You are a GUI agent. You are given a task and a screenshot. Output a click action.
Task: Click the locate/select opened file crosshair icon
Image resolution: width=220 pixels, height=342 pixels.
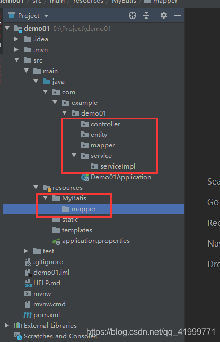click(133, 16)
